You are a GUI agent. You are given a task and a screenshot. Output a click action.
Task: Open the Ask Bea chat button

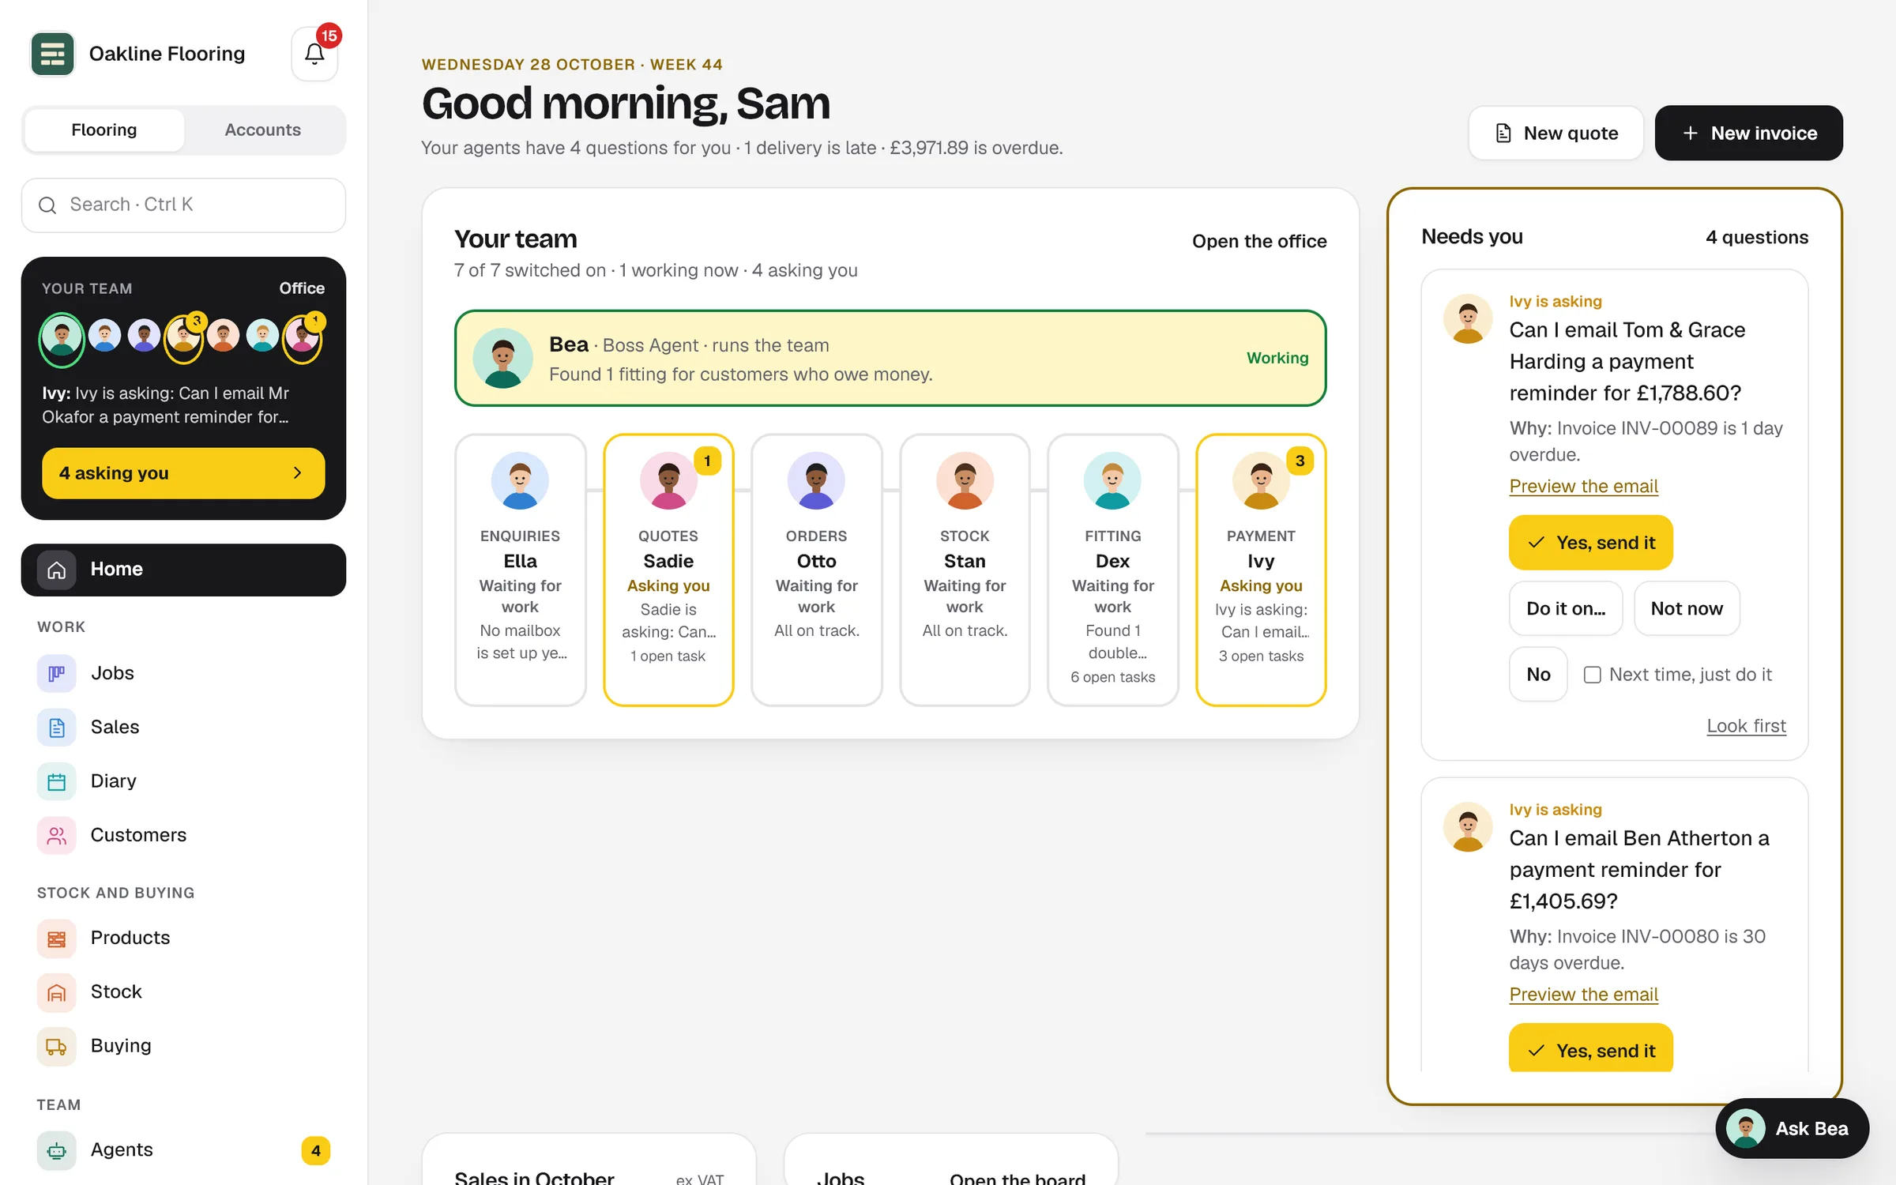[x=1792, y=1128]
